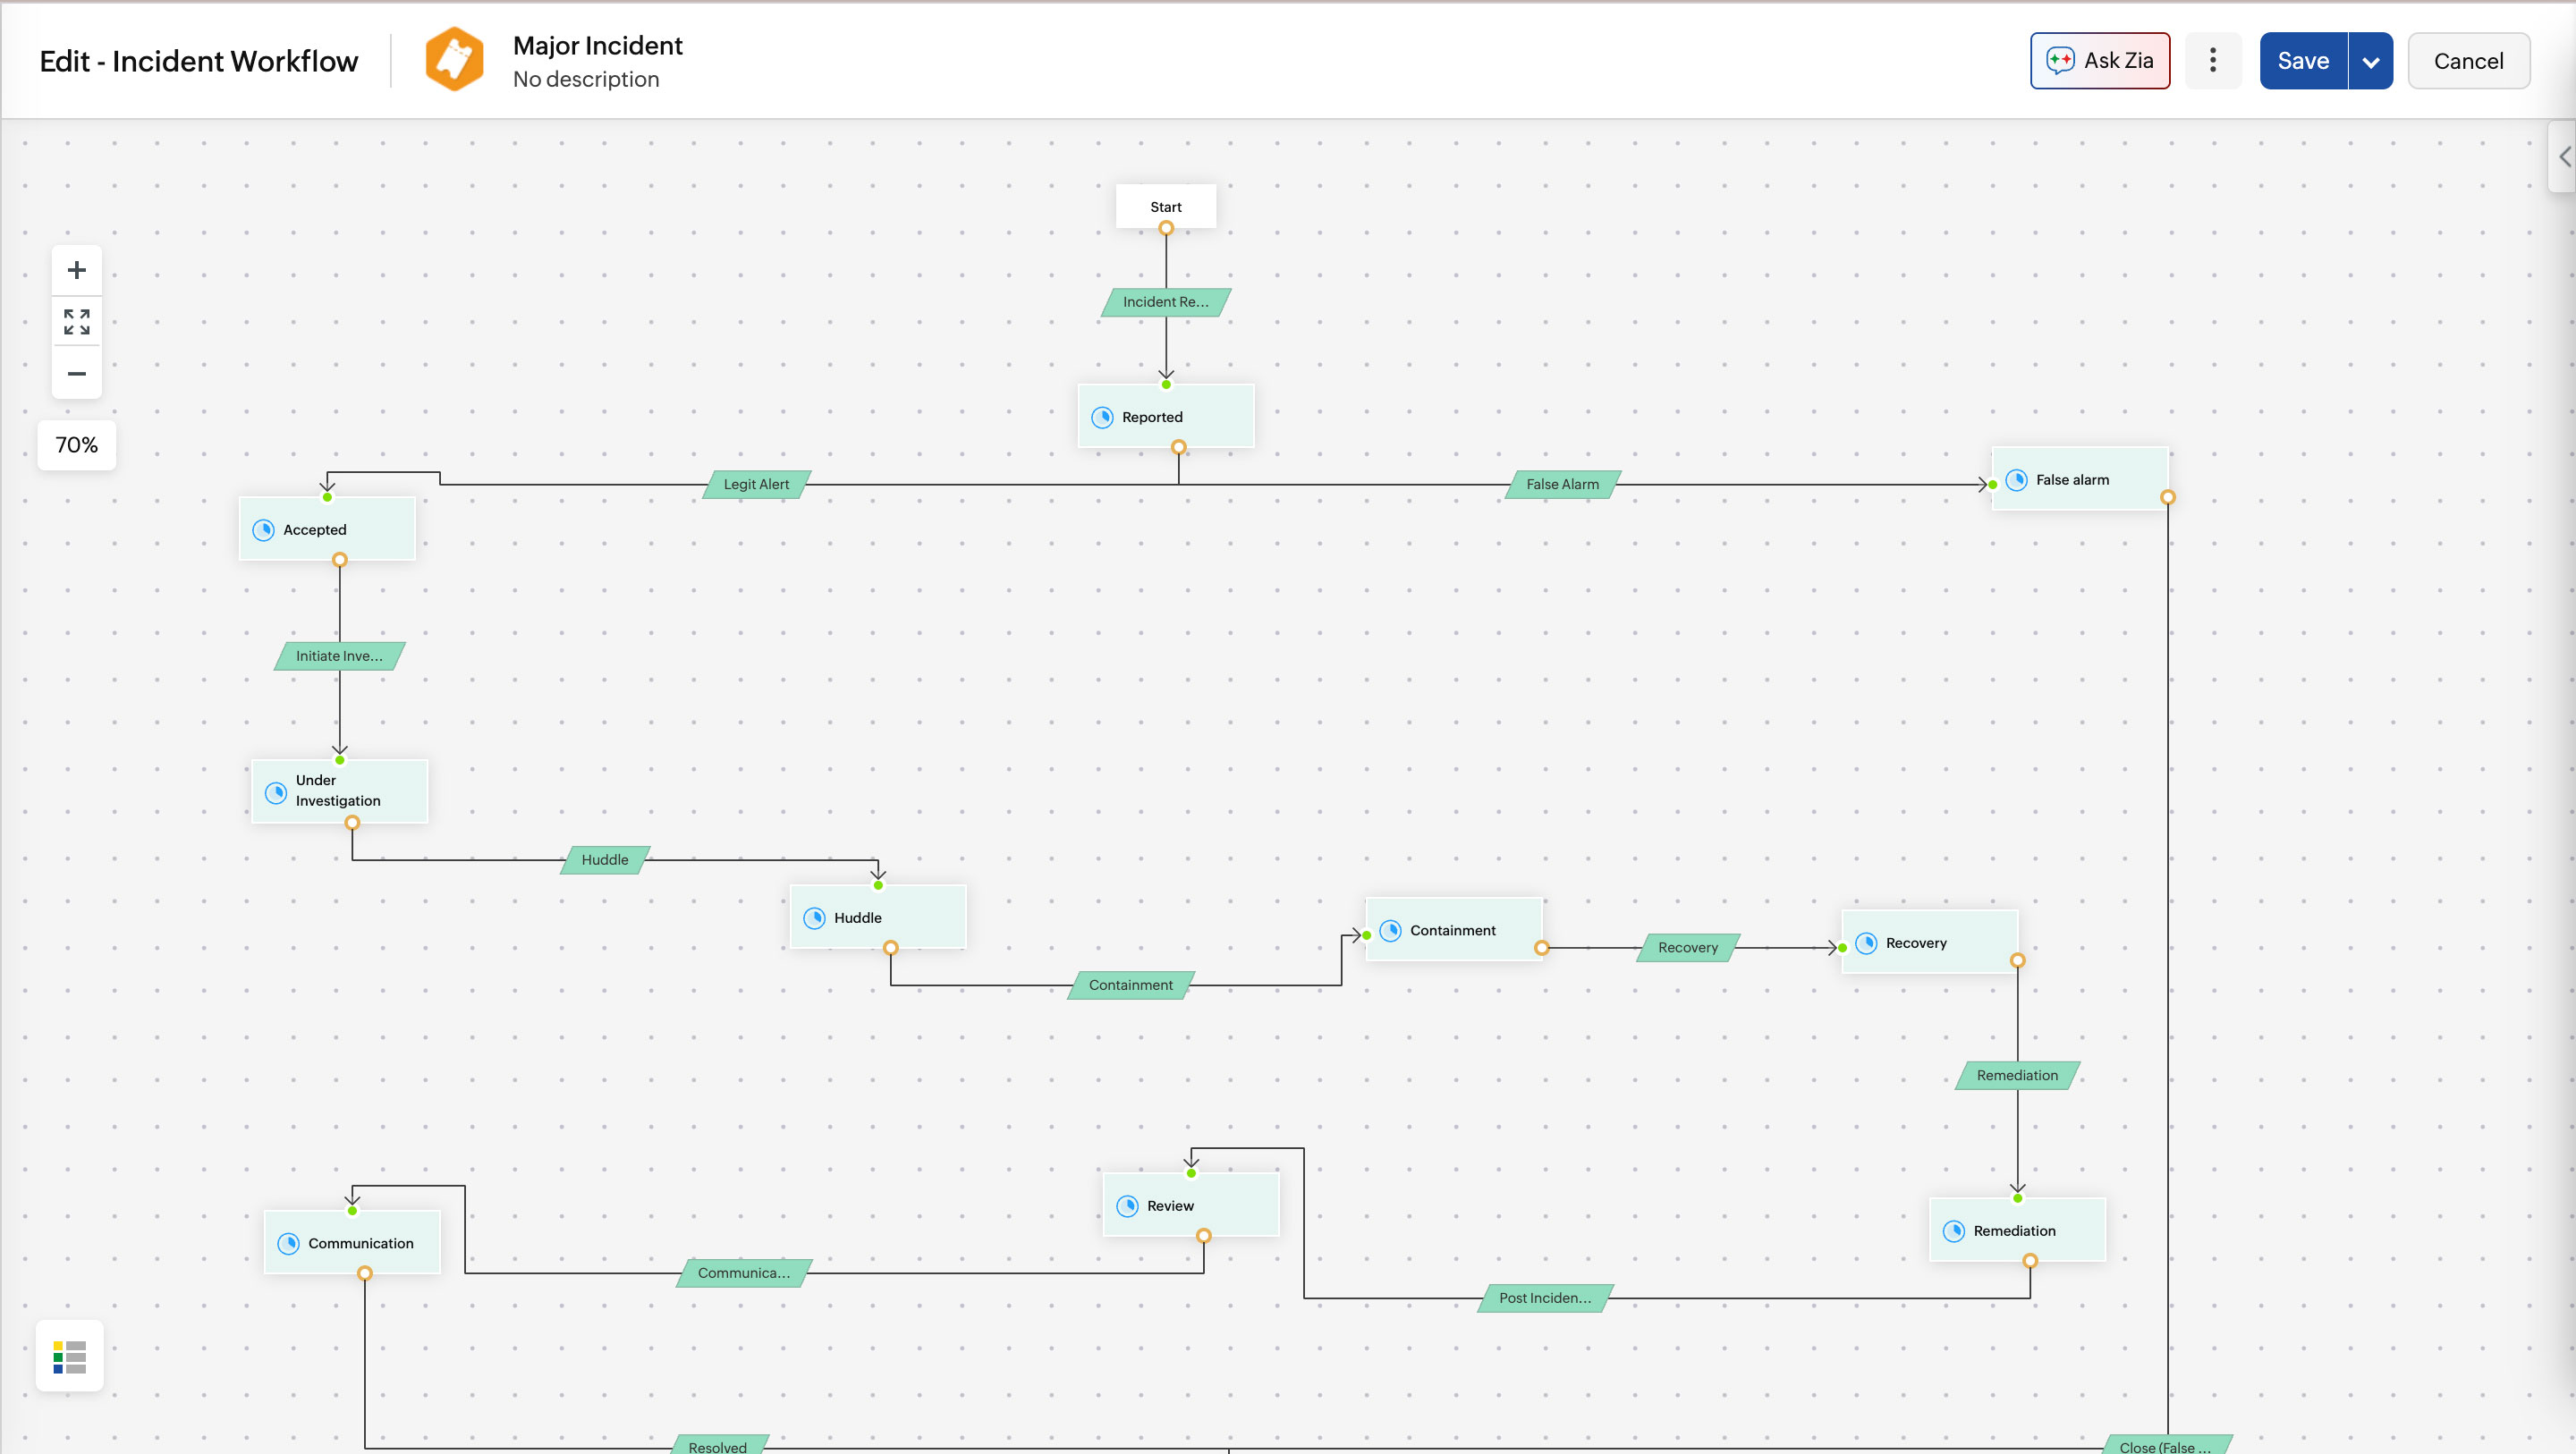
Task: Click the Major Incident workflow title
Action: point(597,45)
